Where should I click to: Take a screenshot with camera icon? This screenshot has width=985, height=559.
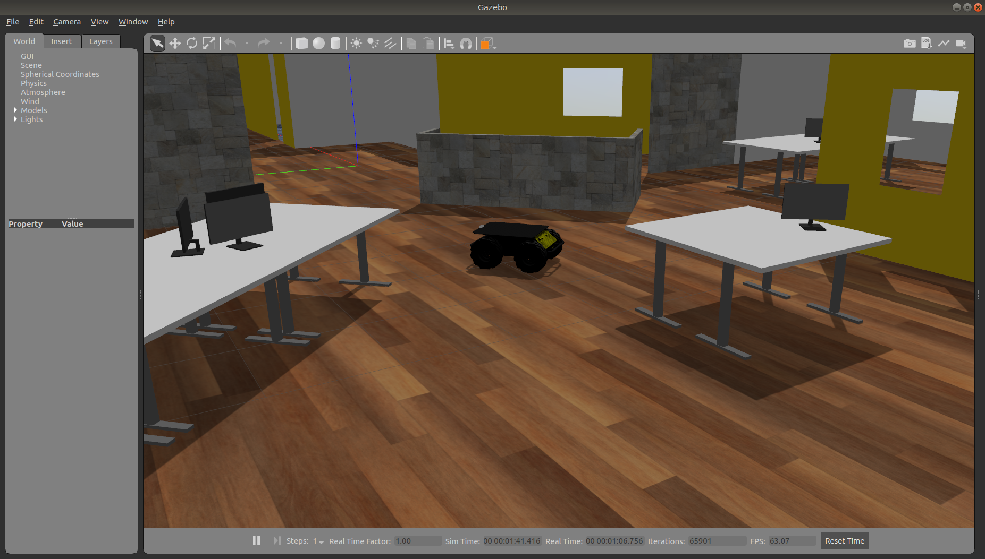click(910, 44)
